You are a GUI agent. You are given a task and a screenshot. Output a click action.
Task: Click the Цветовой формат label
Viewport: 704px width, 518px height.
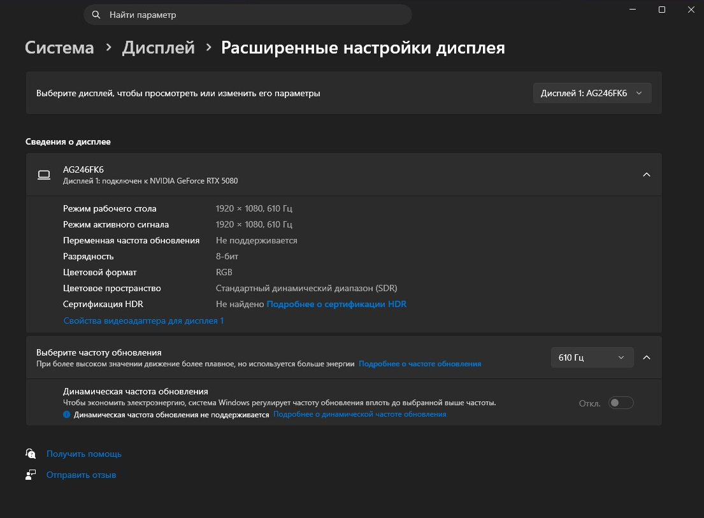point(99,273)
